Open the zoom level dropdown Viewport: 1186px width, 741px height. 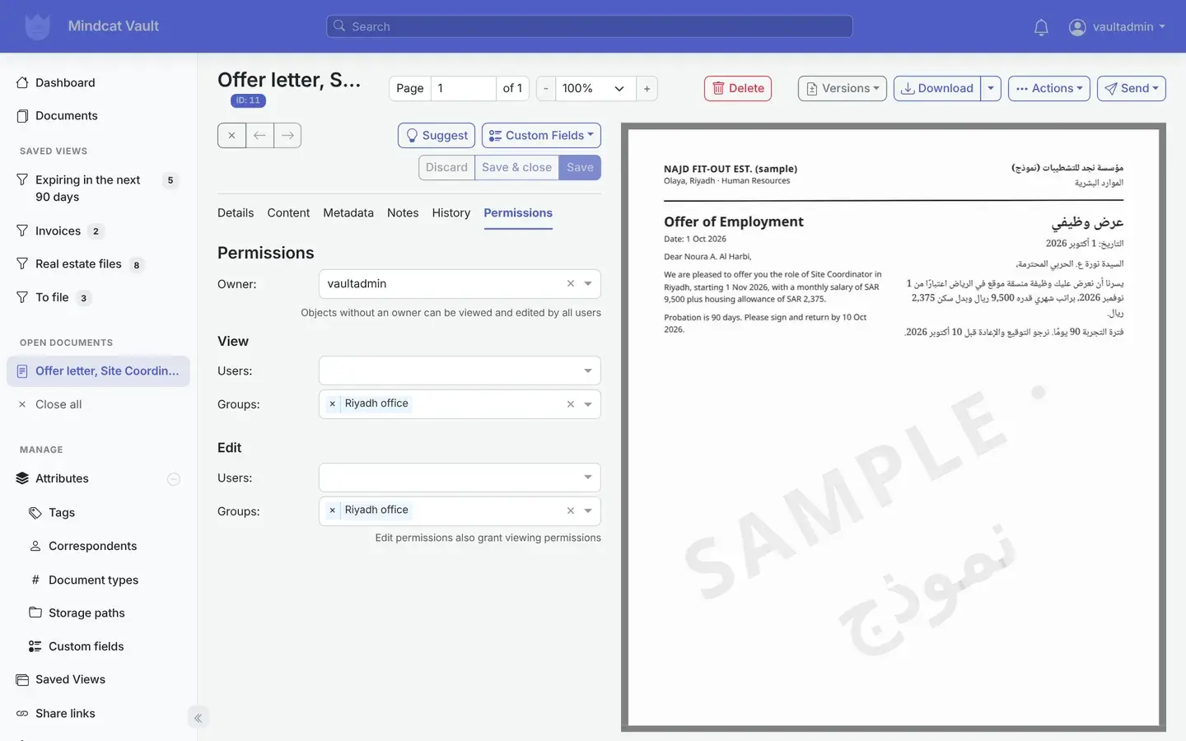(x=595, y=88)
